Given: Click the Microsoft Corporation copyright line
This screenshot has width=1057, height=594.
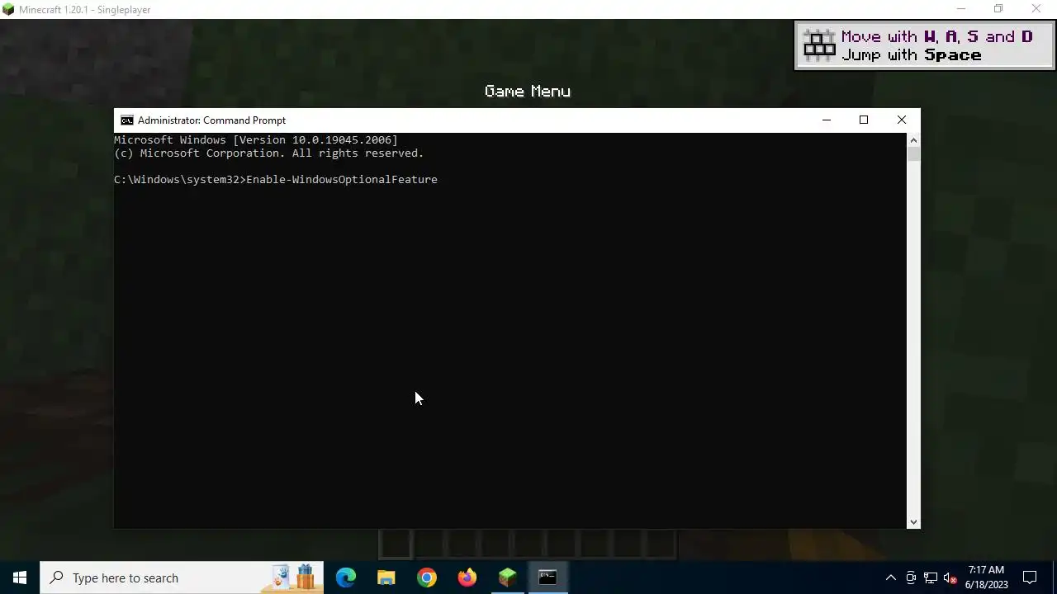Looking at the screenshot, I should pyautogui.click(x=269, y=153).
